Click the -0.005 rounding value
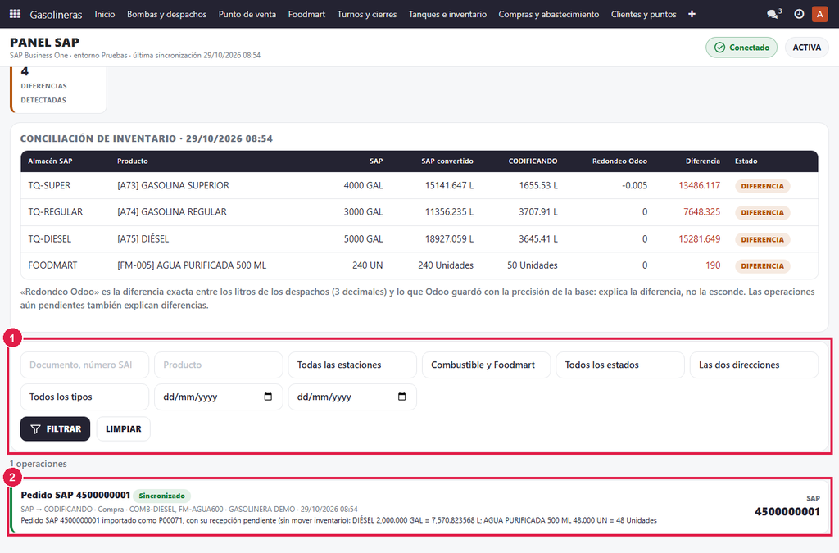The image size is (839, 553). 635,186
